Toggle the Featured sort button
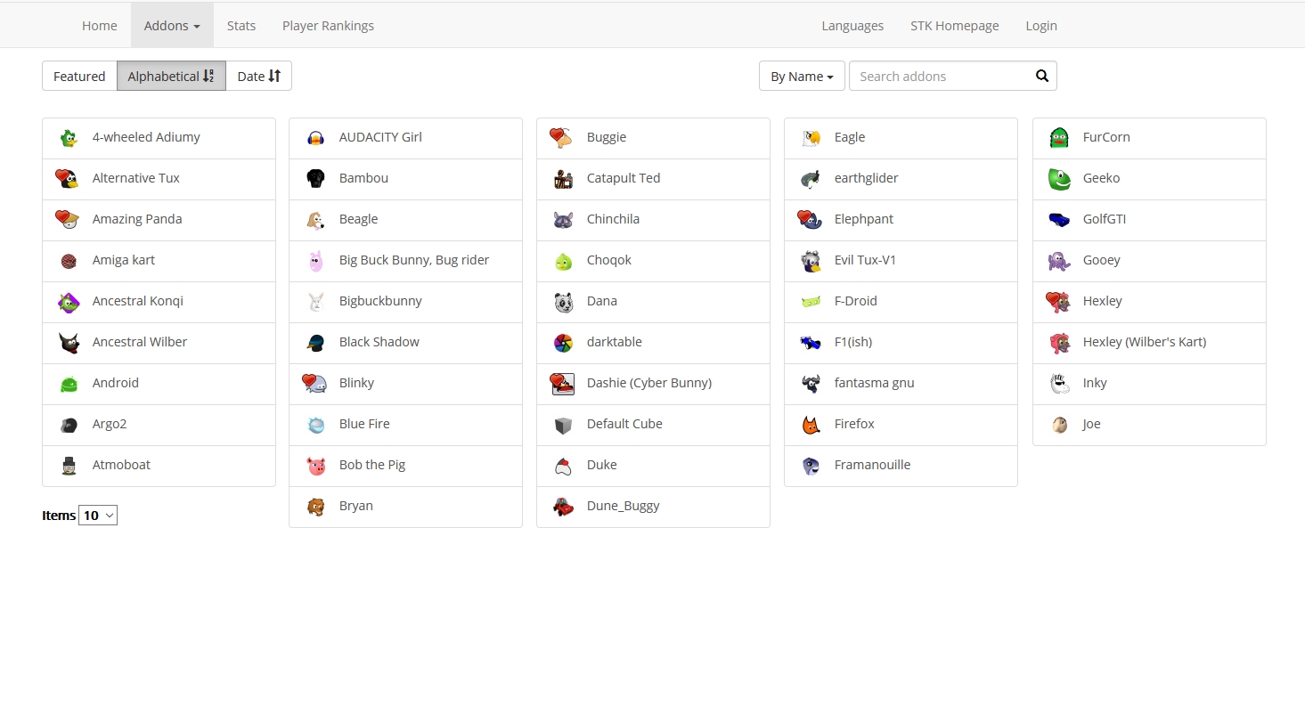The height and width of the screenshot is (715, 1305). (79, 77)
